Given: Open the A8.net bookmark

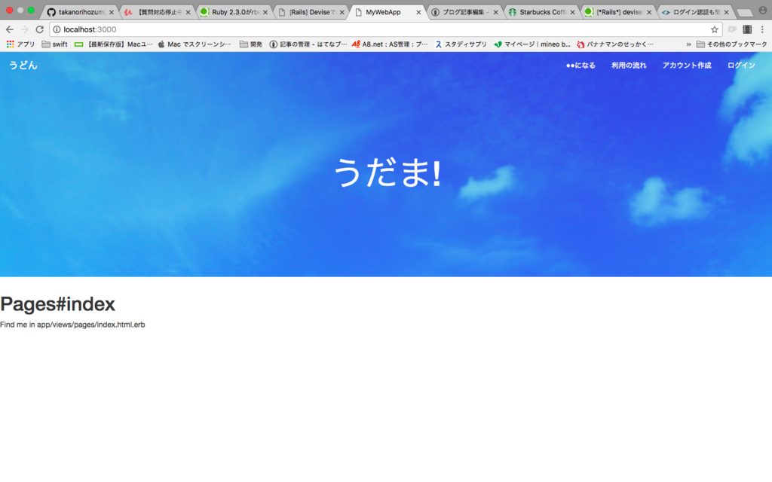Looking at the screenshot, I should coord(390,44).
